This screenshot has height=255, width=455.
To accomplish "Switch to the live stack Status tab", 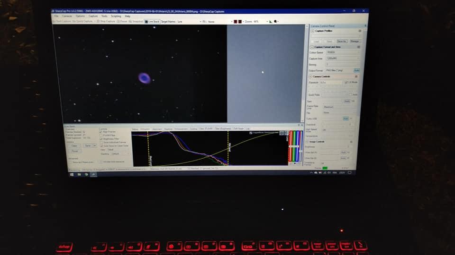I will pyautogui.click(x=136, y=129).
